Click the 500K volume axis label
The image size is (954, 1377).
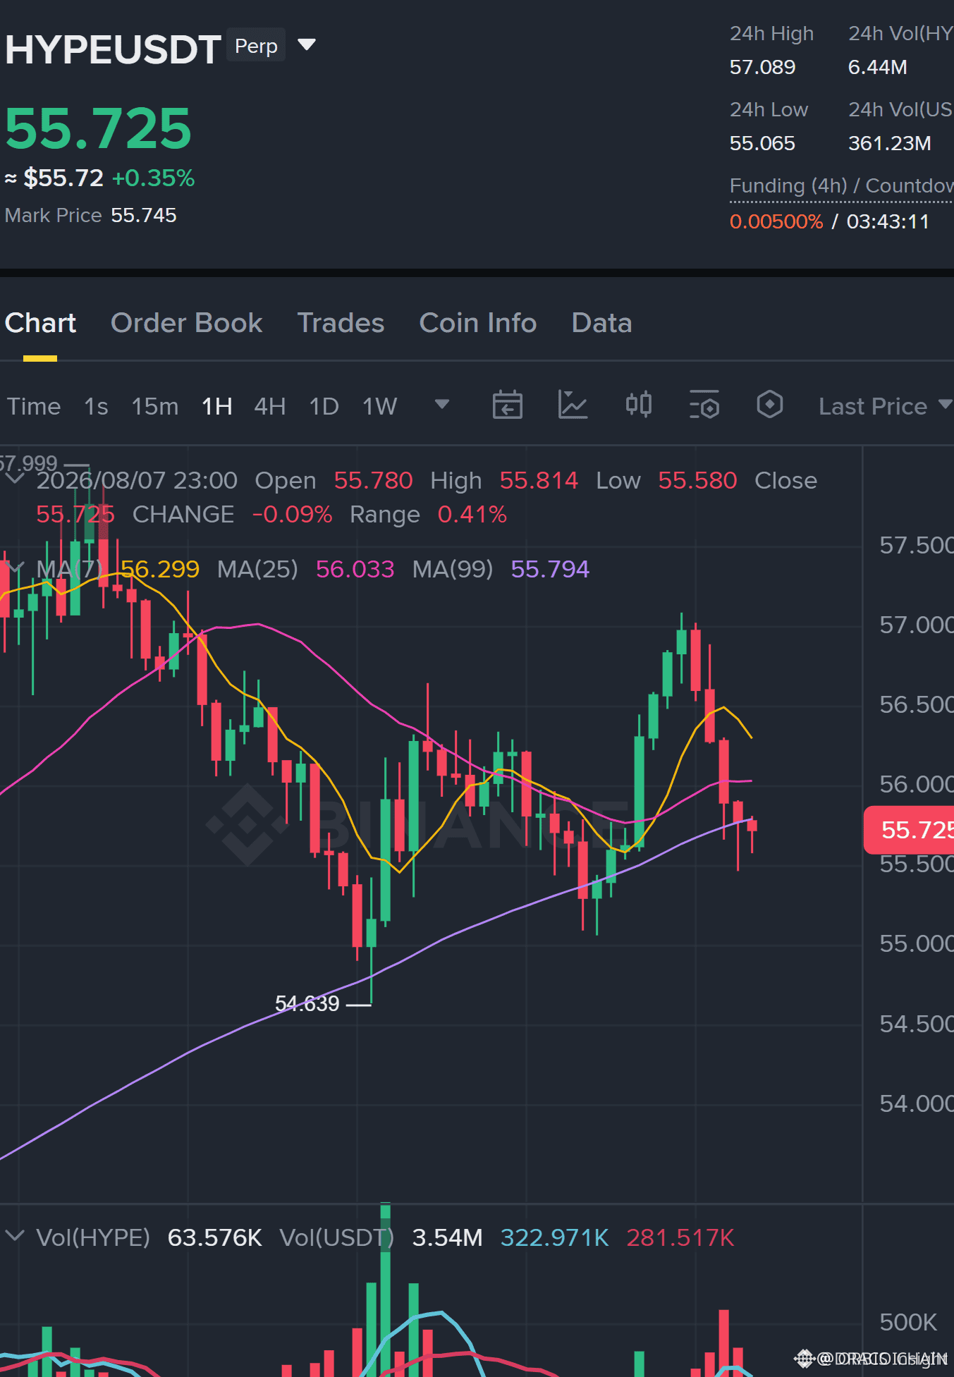[x=908, y=1322]
